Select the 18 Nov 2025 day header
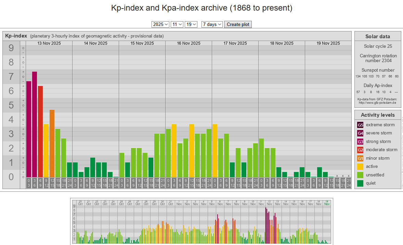This screenshot has width=403, height=245. pyautogui.click(x=282, y=43)
